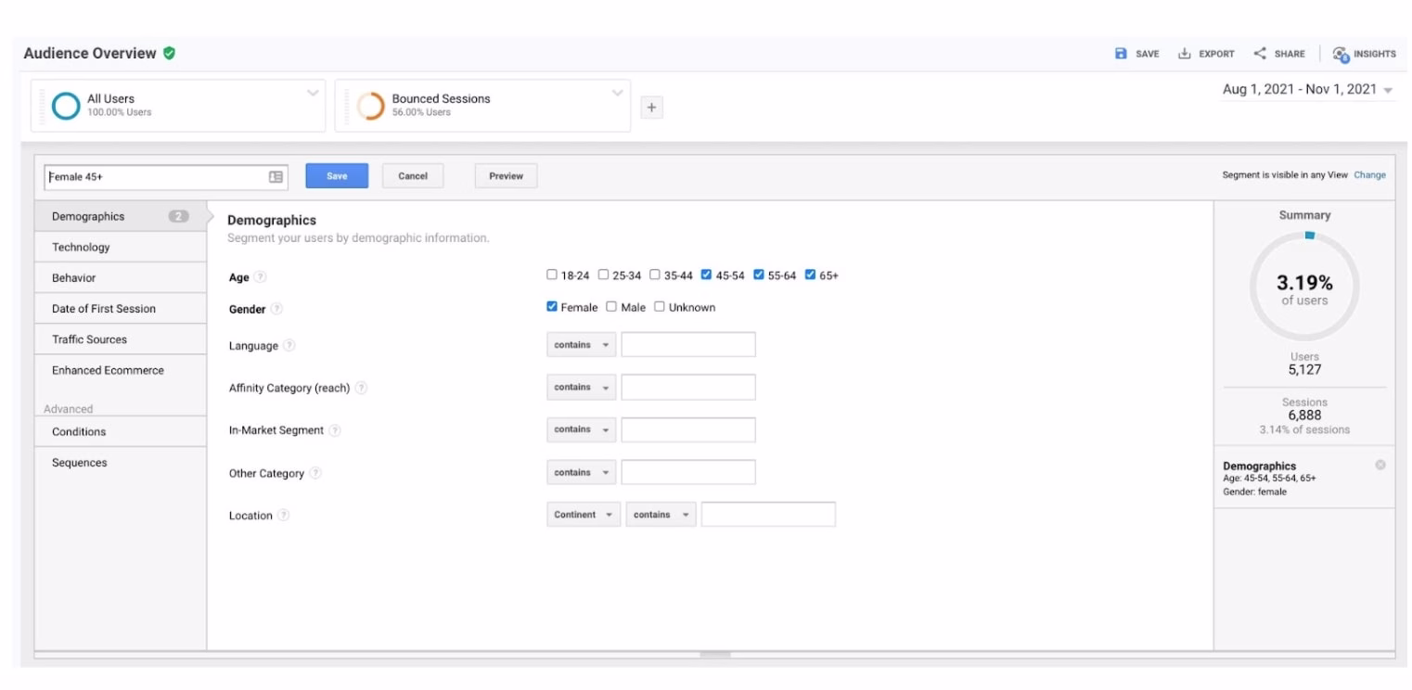The image size is (1412, 690).
Task: Click the help icon next to Age
Action: pos(261,275)
